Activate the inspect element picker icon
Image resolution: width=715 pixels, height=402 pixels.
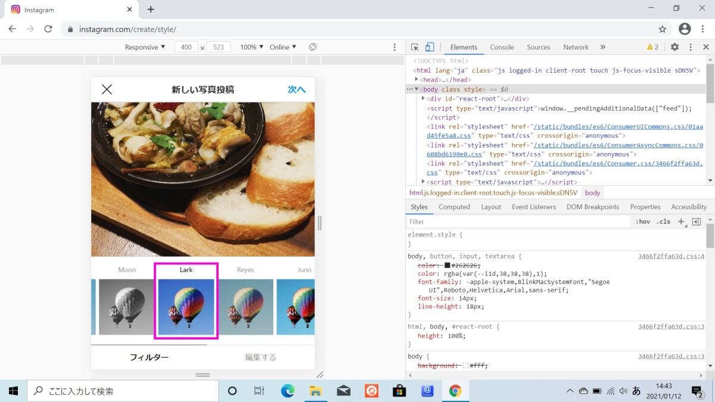coord(415,47)
